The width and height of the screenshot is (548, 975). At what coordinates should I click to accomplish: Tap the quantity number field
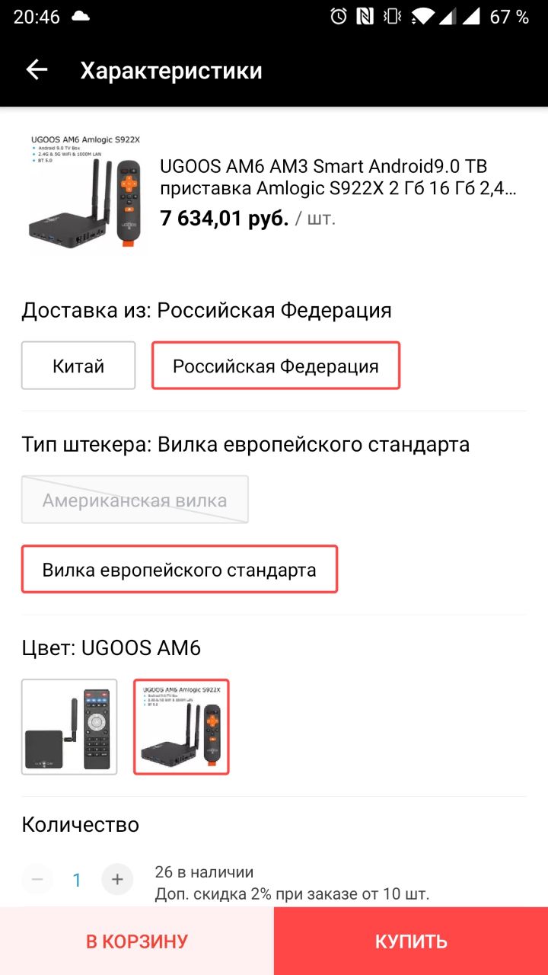[77, 880]
